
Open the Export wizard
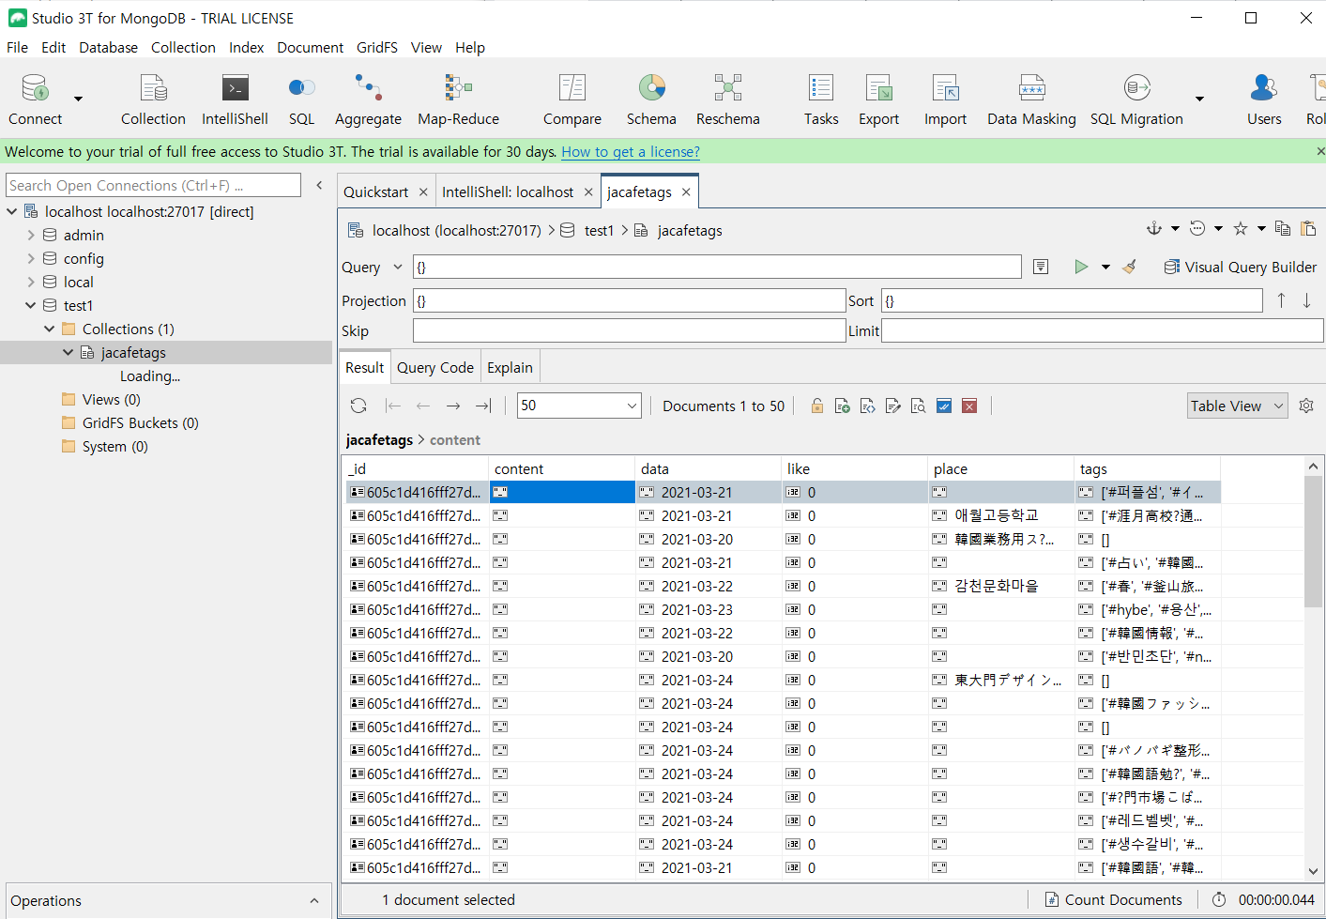click(878, 100)
